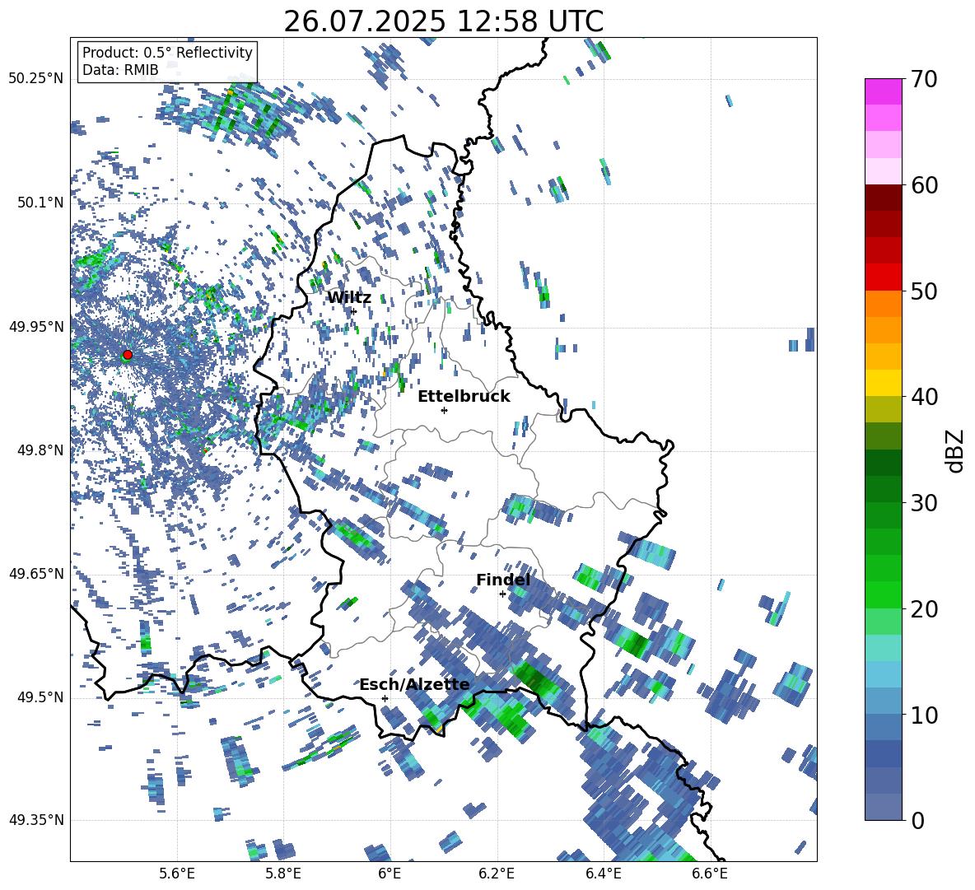Click the Wiltz city label
The width and height of the screenshot is (975, 890).
[x=349, y=298]
